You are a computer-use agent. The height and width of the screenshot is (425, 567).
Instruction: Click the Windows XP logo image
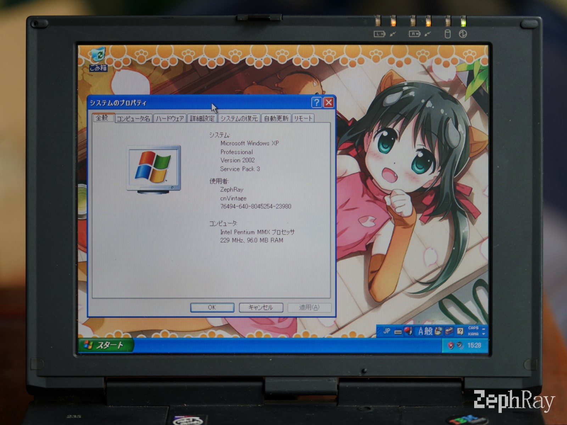[x=154, y=169]
